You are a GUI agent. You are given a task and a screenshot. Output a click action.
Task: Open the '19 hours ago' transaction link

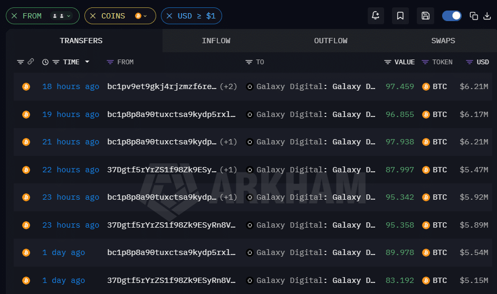click(x=71, y=114)
